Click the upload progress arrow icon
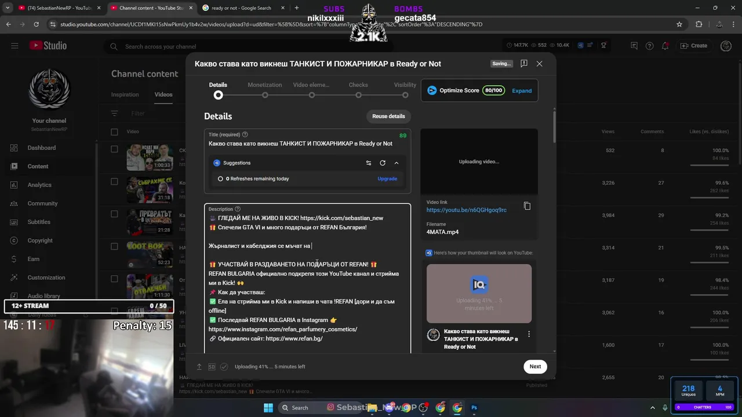 (x=199, y=367)
